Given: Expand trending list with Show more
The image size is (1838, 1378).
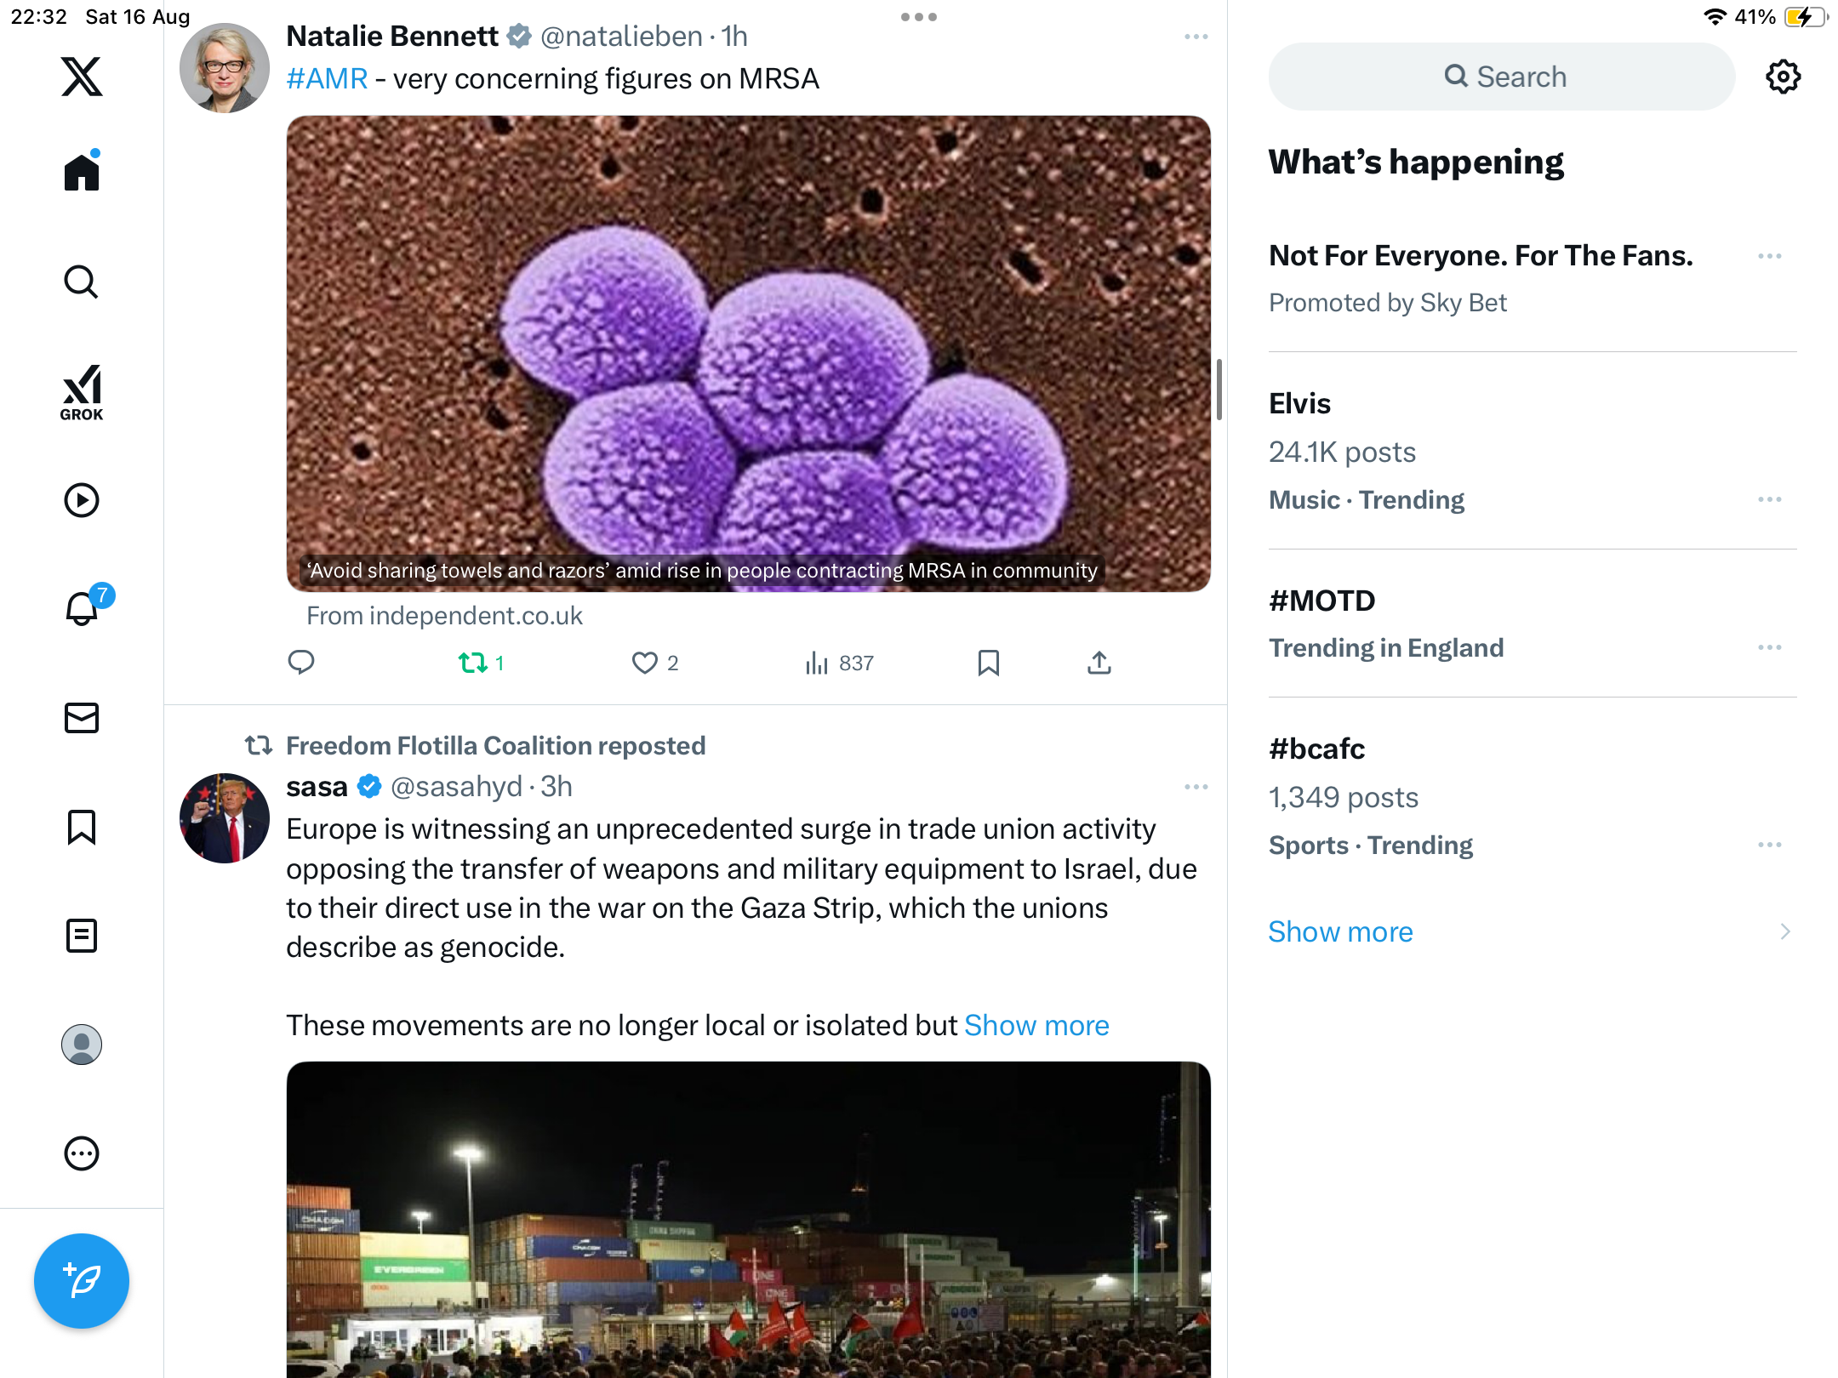Looking at the screenshot, I should click(x=1340, y=931).
